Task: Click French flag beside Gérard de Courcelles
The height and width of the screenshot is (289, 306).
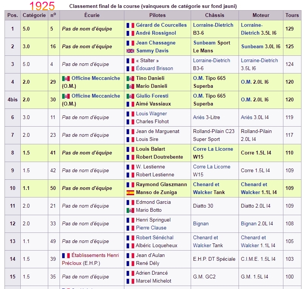Action: coord(130,25)
